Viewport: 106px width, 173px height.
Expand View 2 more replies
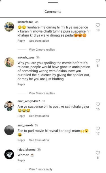pyautogui.click(x=42, y=50)
